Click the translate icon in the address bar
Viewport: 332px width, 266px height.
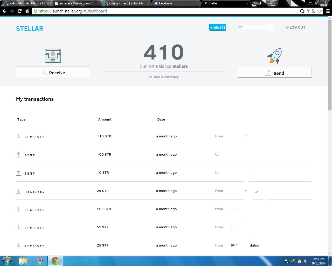pyautogui.click(x=314, y=11)
